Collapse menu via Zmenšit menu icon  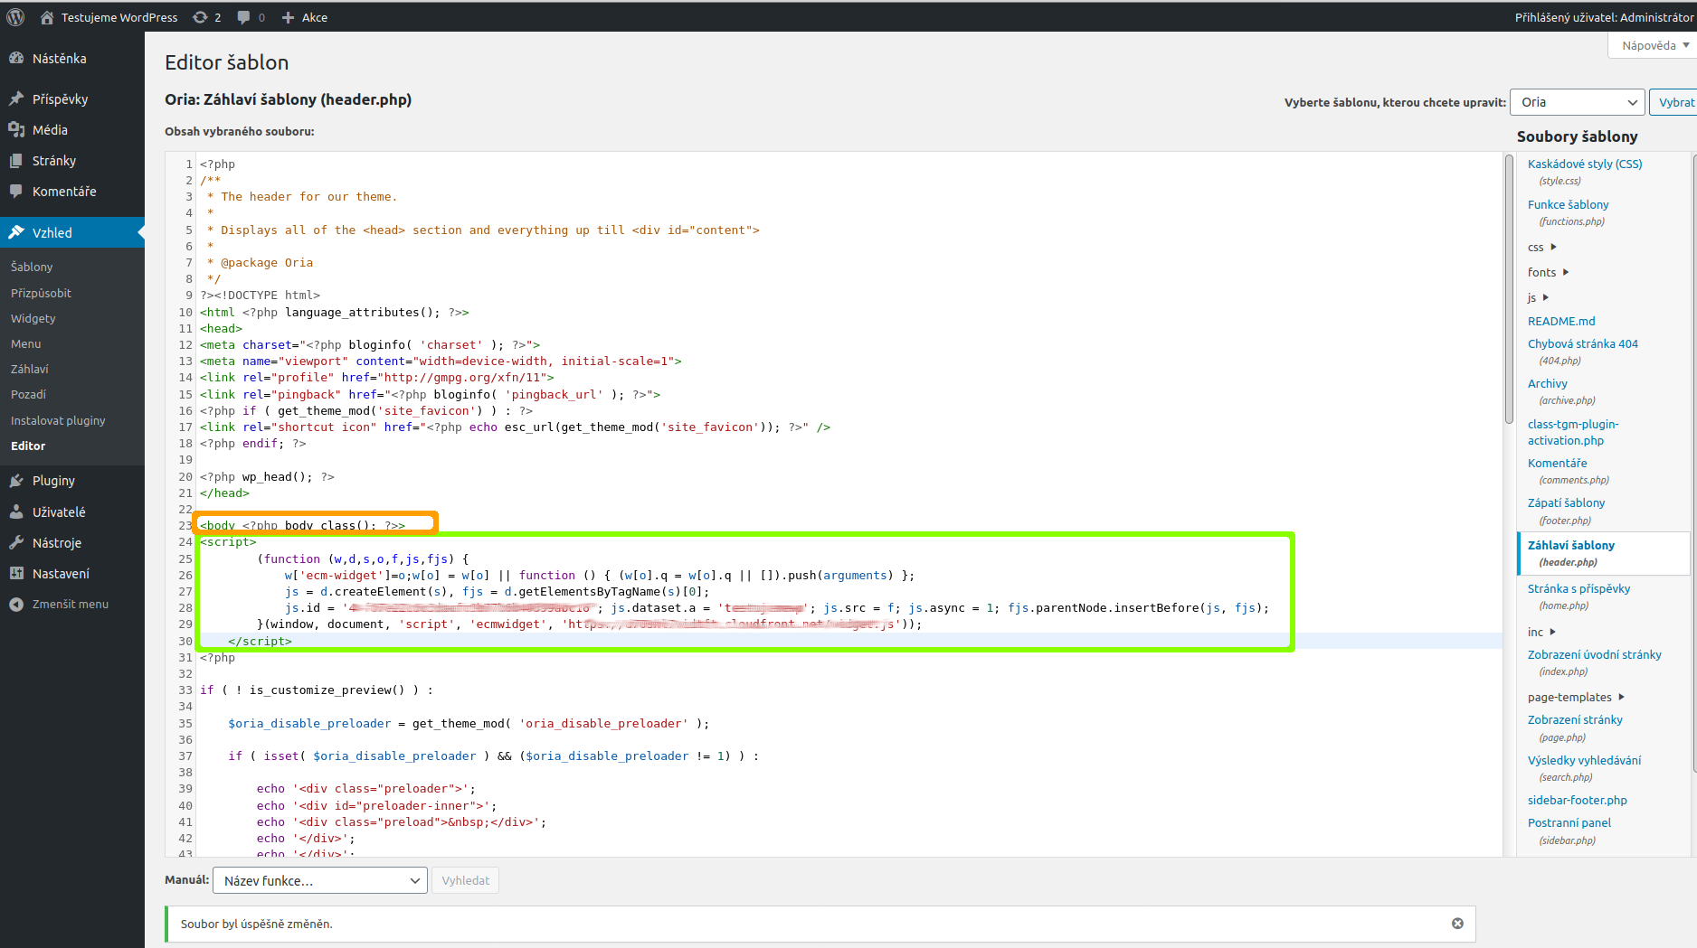pyautogui.click(x=16, y=604)
